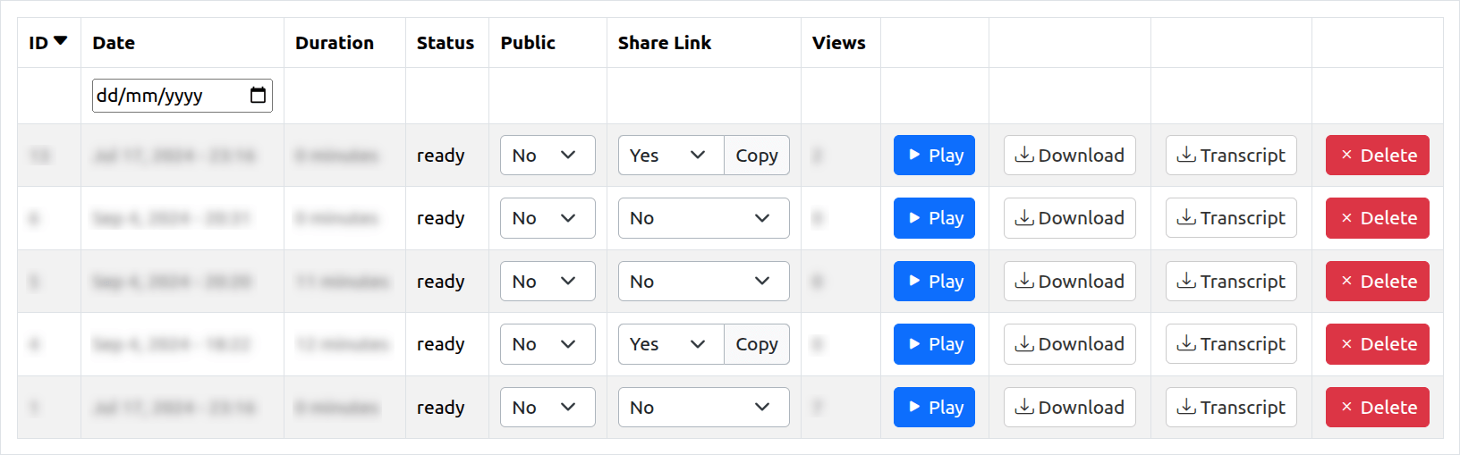The image size is (1460, 455).
Task: Delete the last row's recording
Action: (1378, 408)
